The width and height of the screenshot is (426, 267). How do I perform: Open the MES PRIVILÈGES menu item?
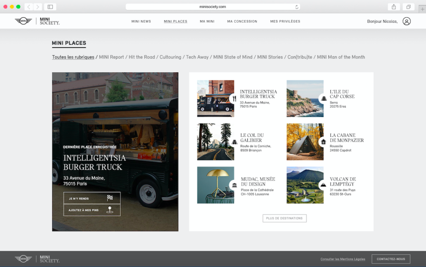coord(285,21)
